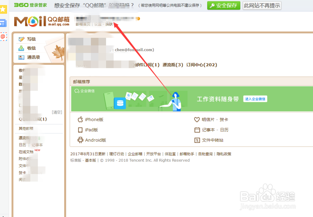Click the @ mail sidebar icon
313x217 pixels.
3,37
